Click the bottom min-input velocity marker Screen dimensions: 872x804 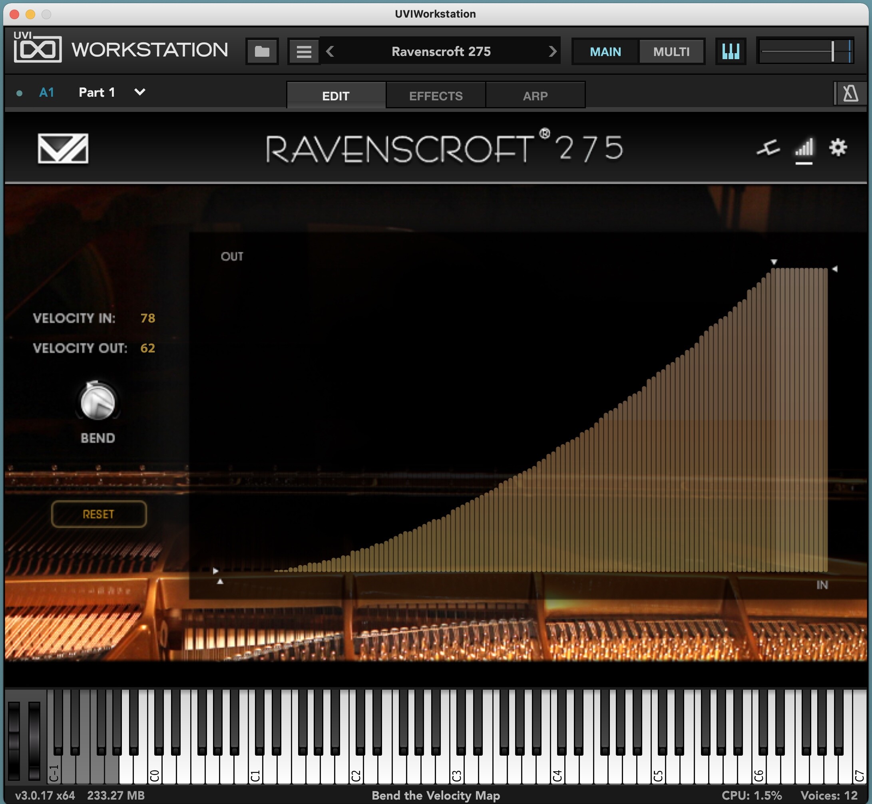coord(220,581)
